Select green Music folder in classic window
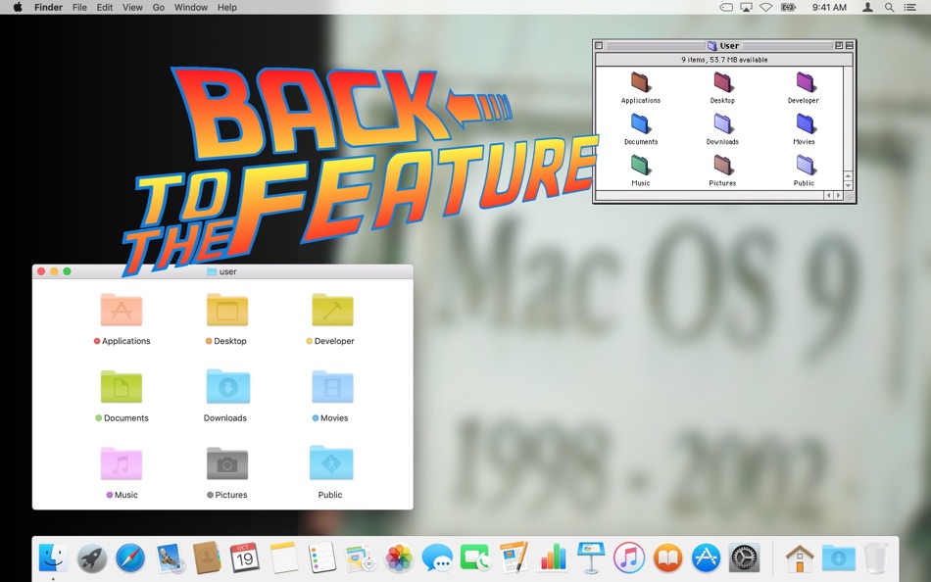 tap(640, 165)
